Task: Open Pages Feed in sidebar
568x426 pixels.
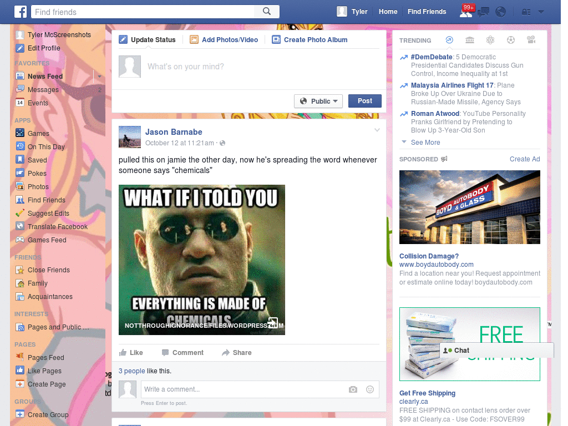Action: click(40, 358)
